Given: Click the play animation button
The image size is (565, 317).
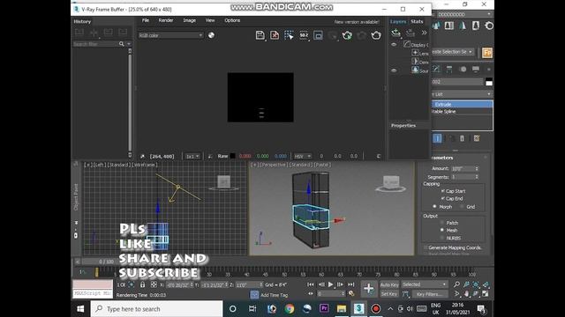Looking at the screenshot, I should 330,284.
